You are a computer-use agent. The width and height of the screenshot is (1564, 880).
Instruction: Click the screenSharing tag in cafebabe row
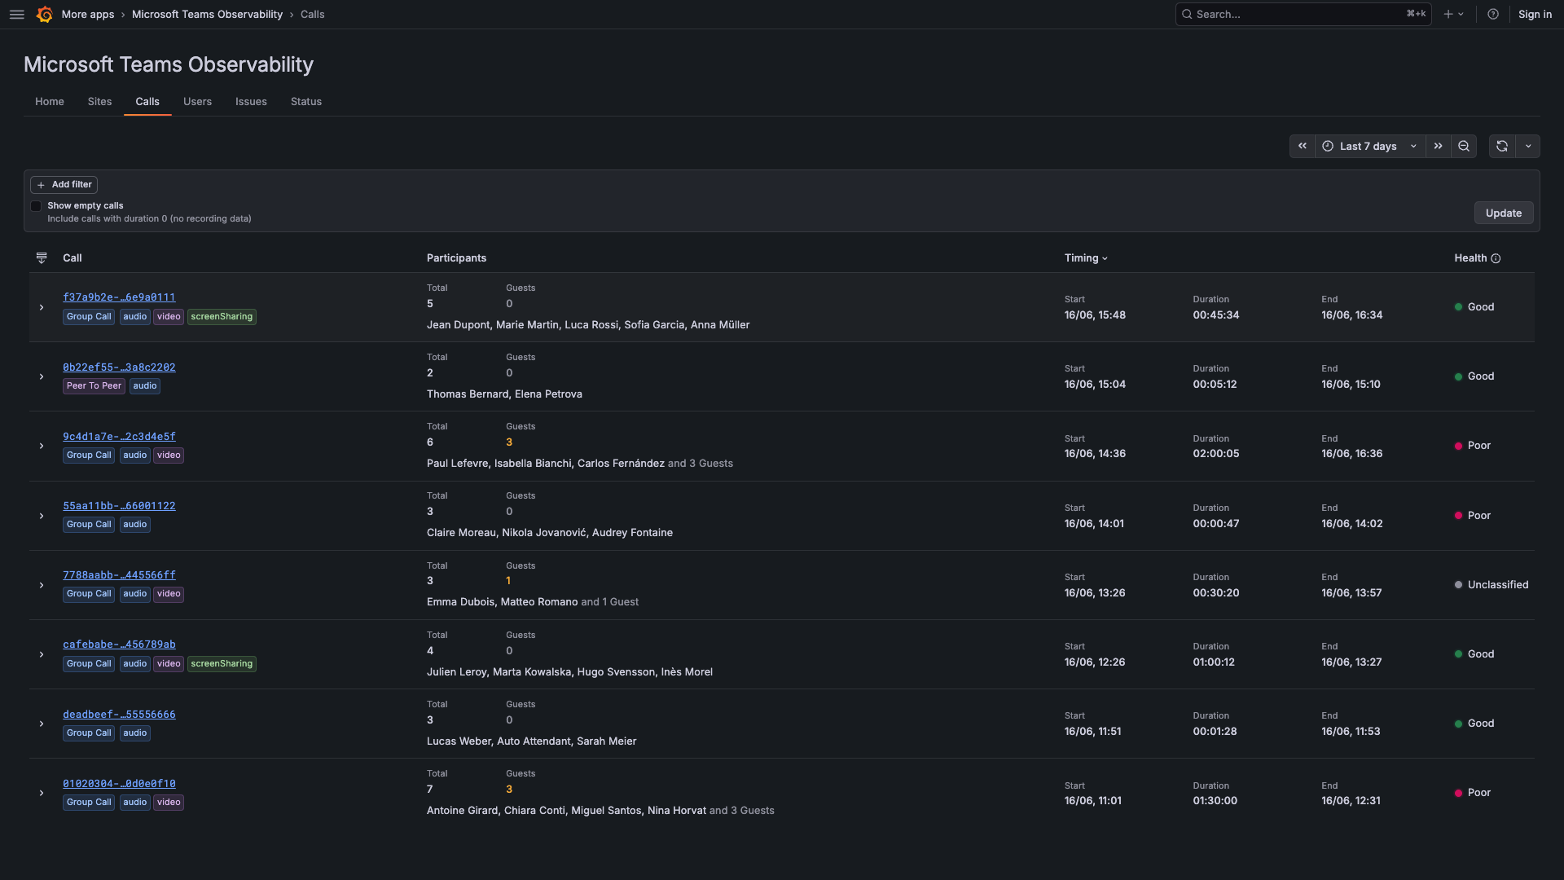pos(222,664)
